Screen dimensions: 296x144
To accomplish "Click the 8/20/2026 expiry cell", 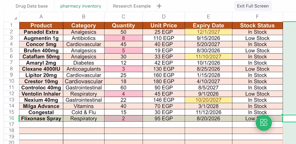I will pos(208,118).
